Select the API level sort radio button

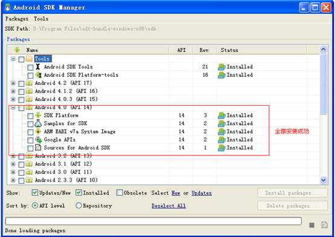click(34, 206)
